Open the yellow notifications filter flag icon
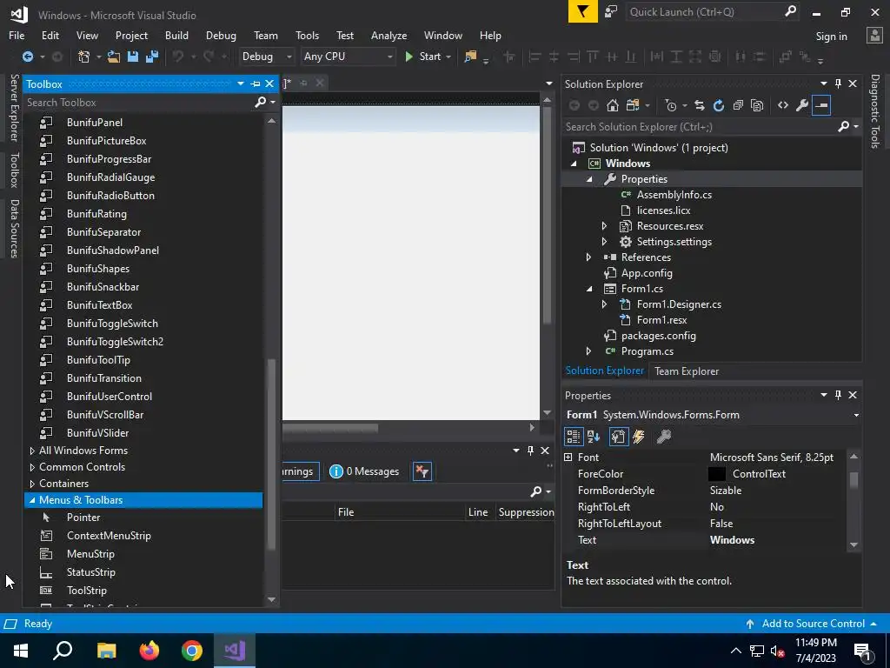Image resolution: width=890 pixels, height=668 pixels. pos(582,12)
